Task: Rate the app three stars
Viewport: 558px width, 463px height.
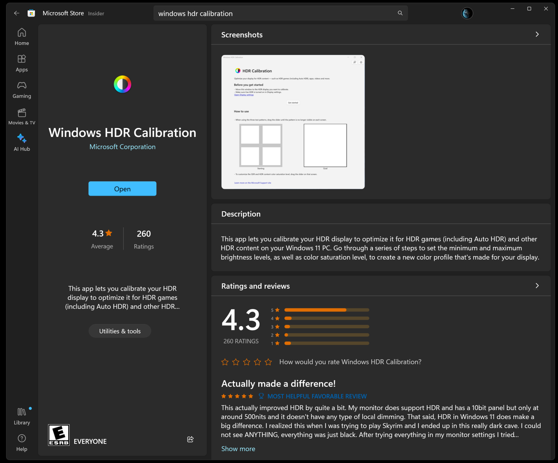Action: [x=247, y=362]
